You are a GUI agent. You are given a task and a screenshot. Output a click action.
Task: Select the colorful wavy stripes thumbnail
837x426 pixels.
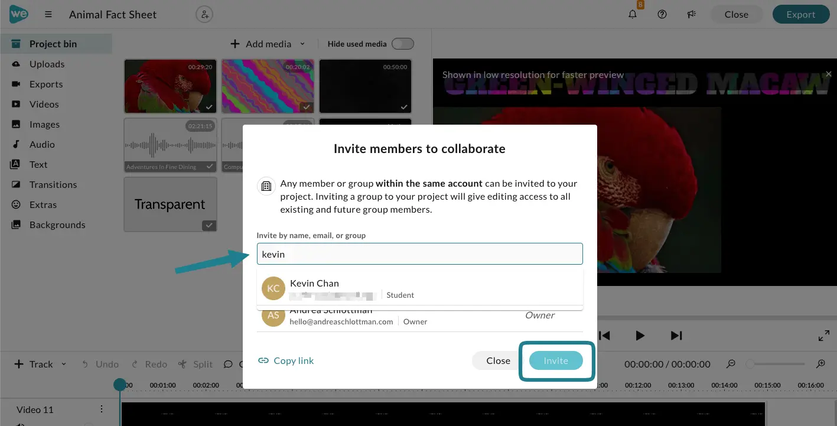click(268, 86)
